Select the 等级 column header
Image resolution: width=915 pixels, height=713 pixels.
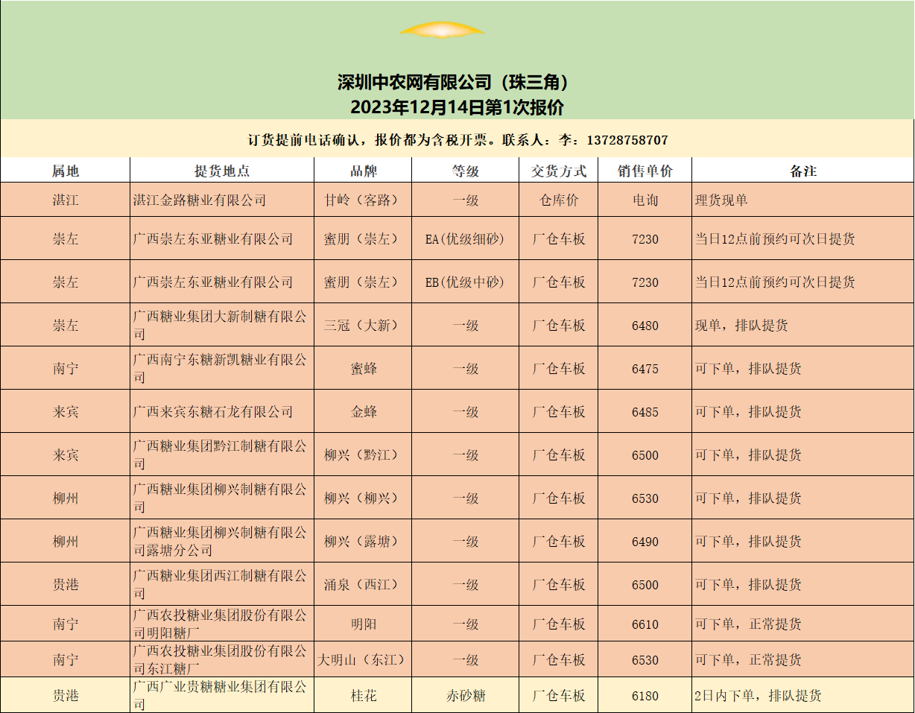coord(465,171)
